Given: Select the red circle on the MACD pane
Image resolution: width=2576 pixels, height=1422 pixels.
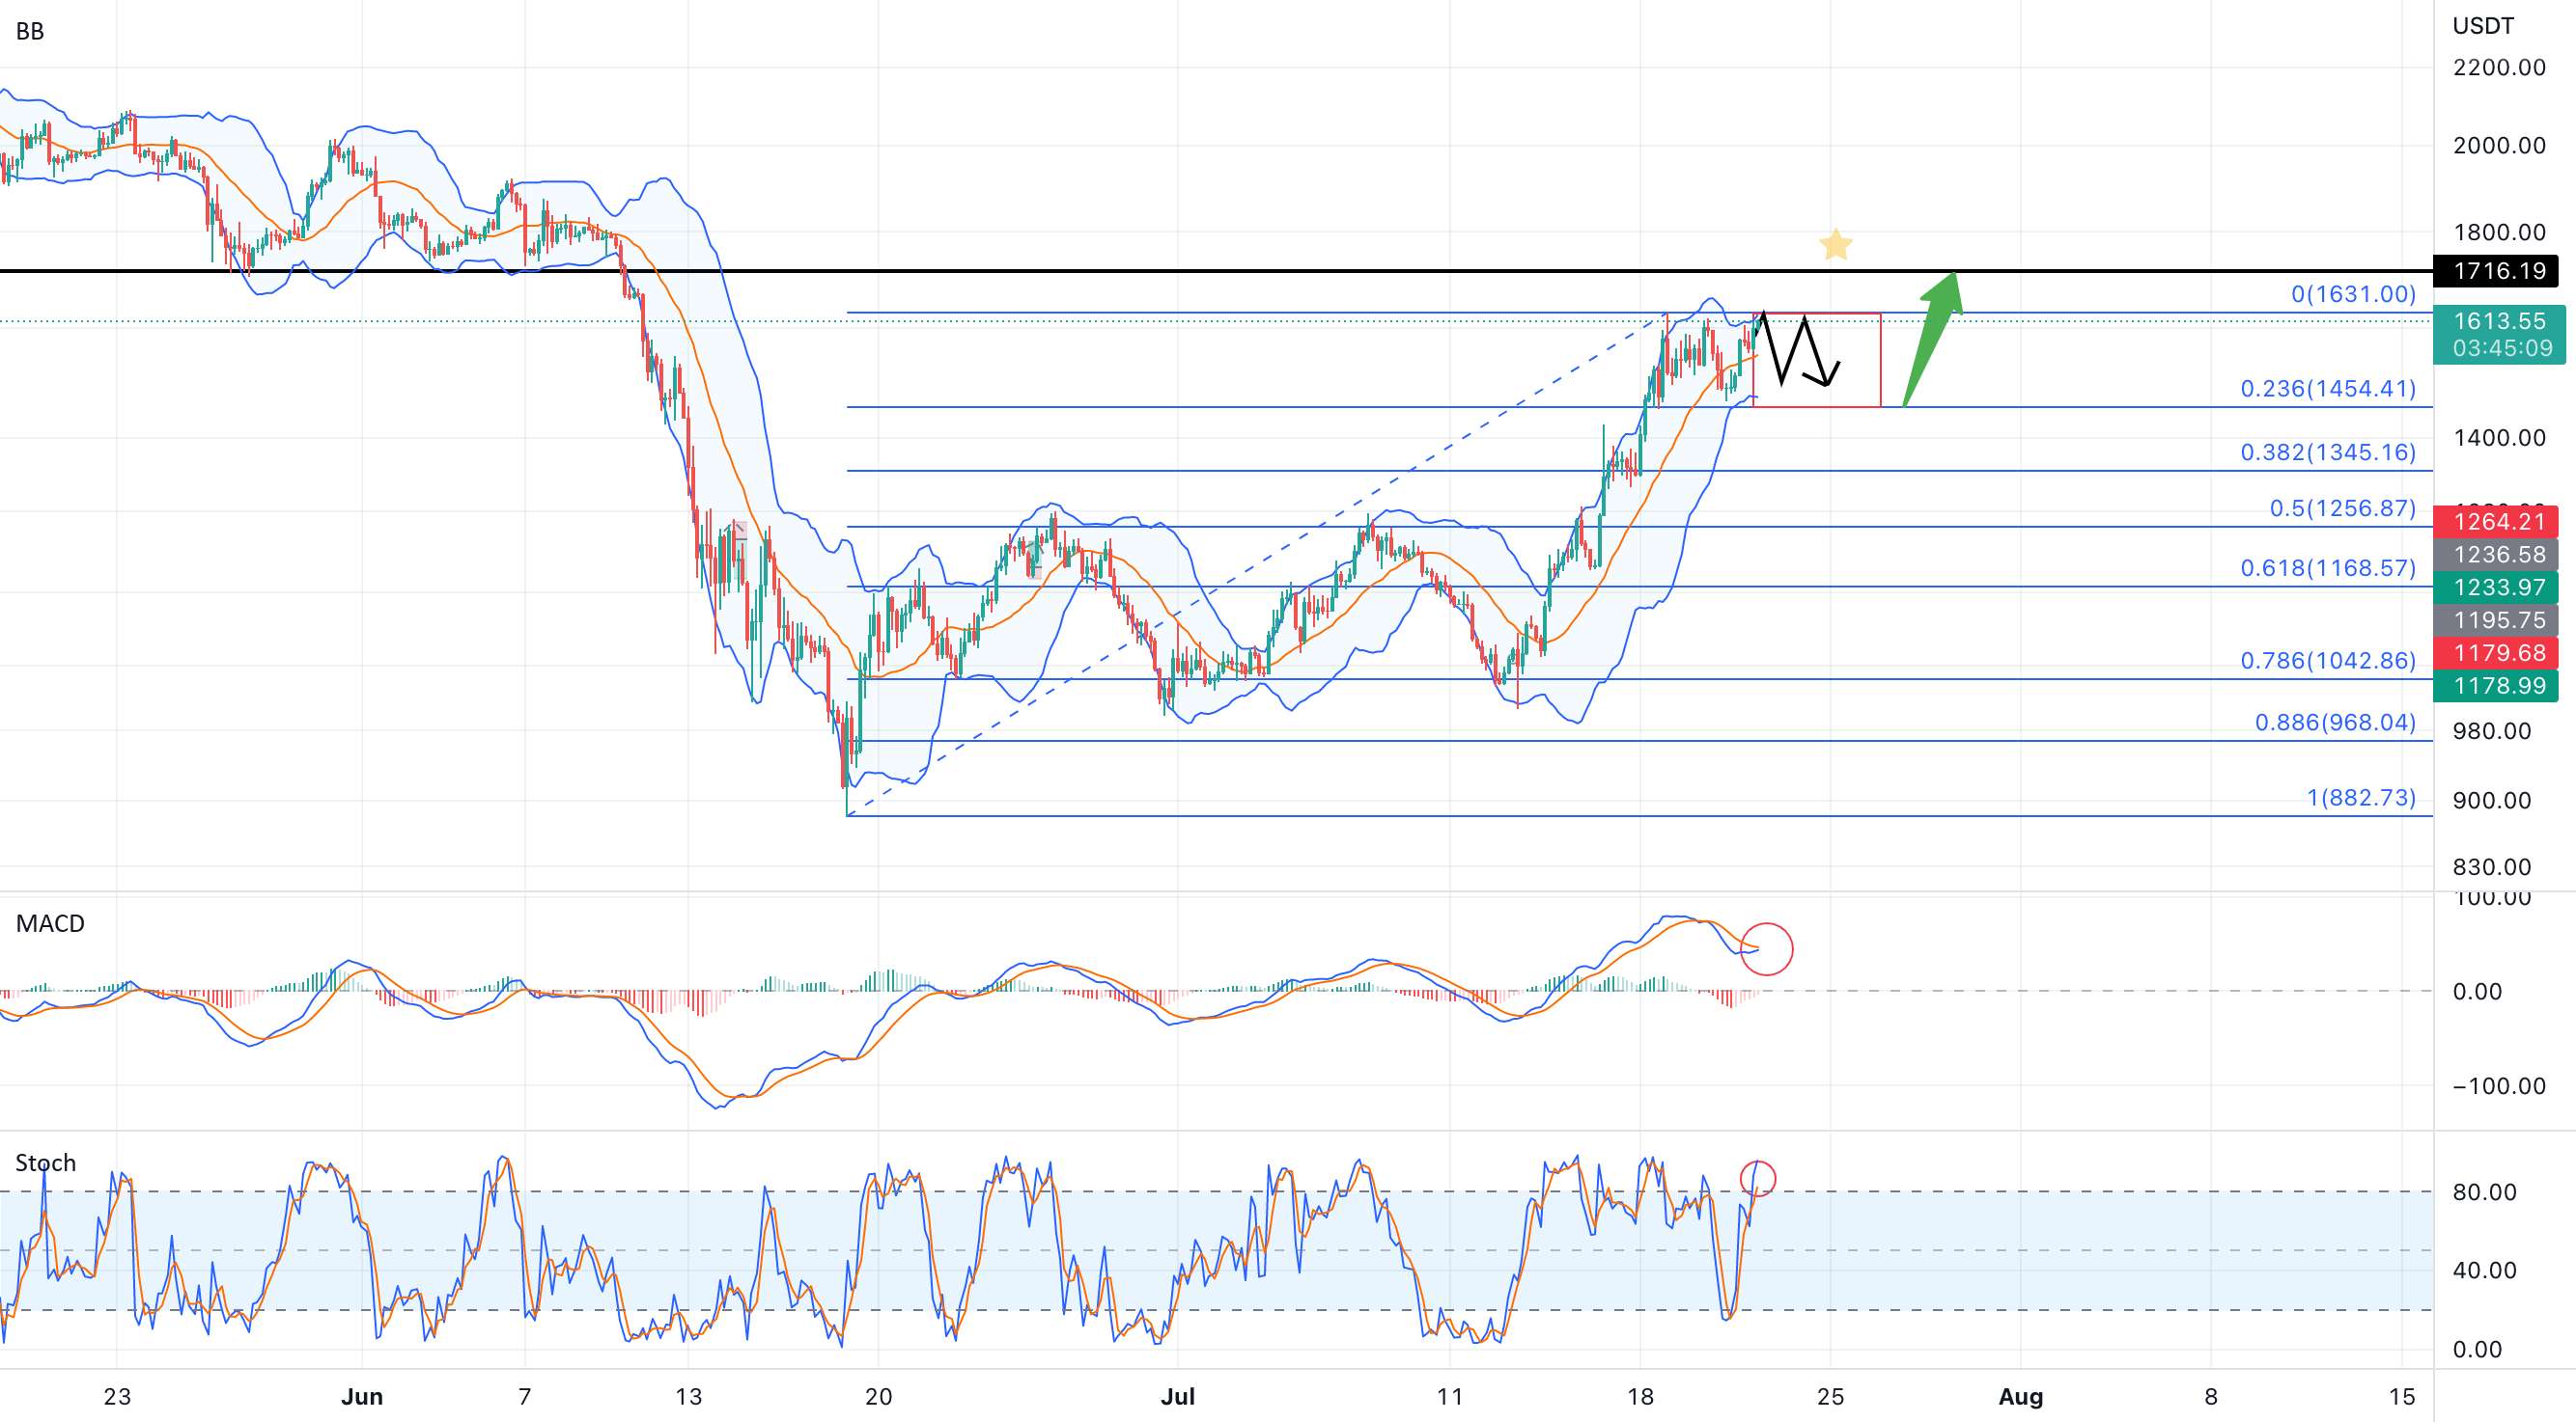Looking at the screenshot, I should 1766,948.
